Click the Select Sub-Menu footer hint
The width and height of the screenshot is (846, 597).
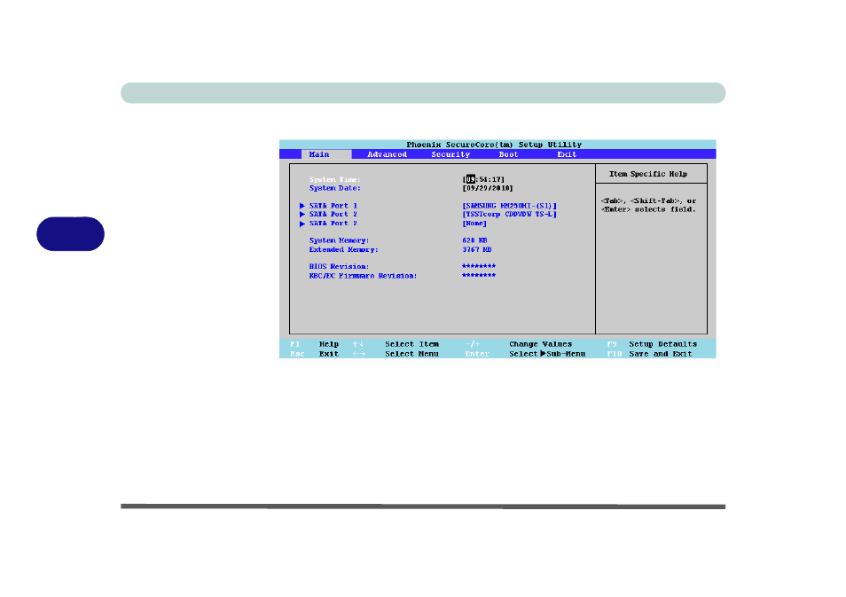pyautogui.click(x=547, y=354)
